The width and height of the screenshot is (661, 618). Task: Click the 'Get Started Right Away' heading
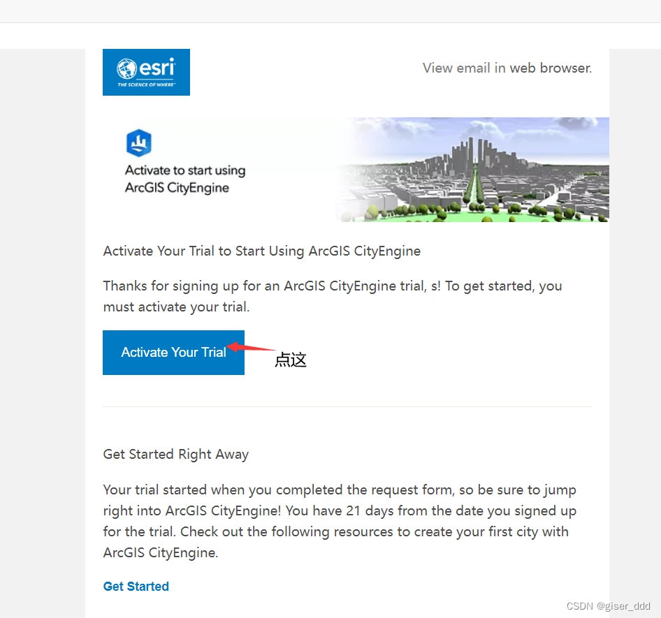(176, 454)
